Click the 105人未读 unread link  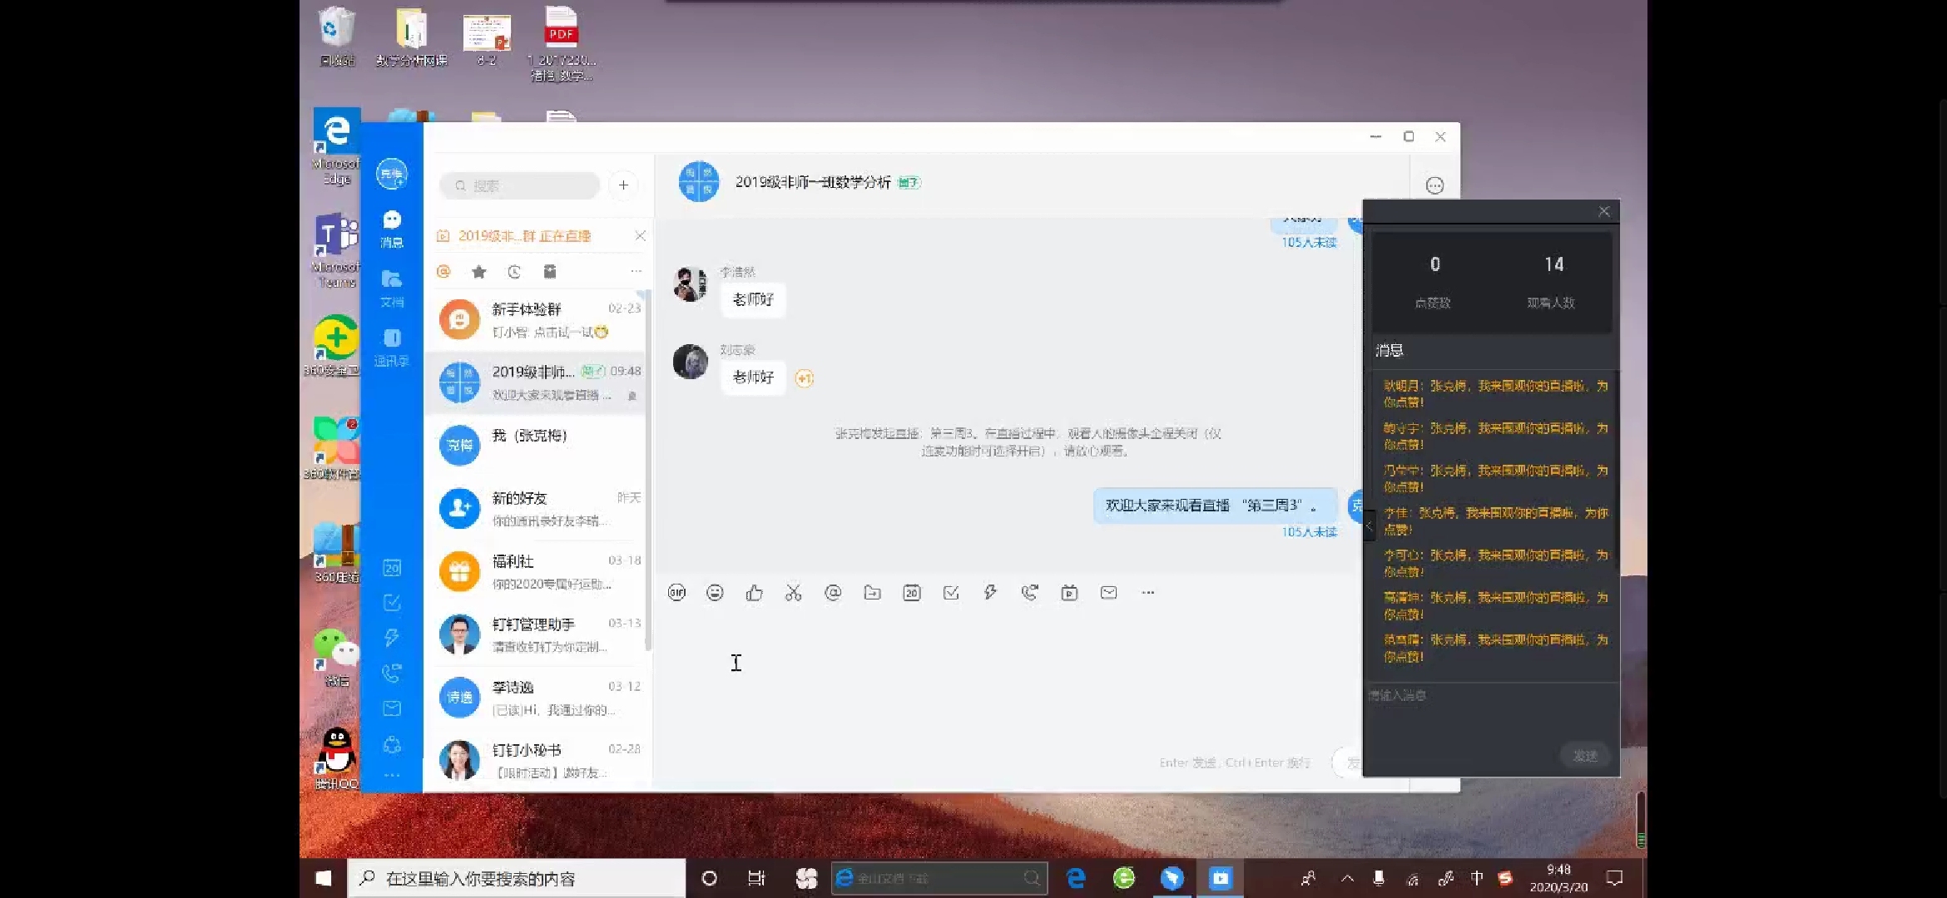1309,532
